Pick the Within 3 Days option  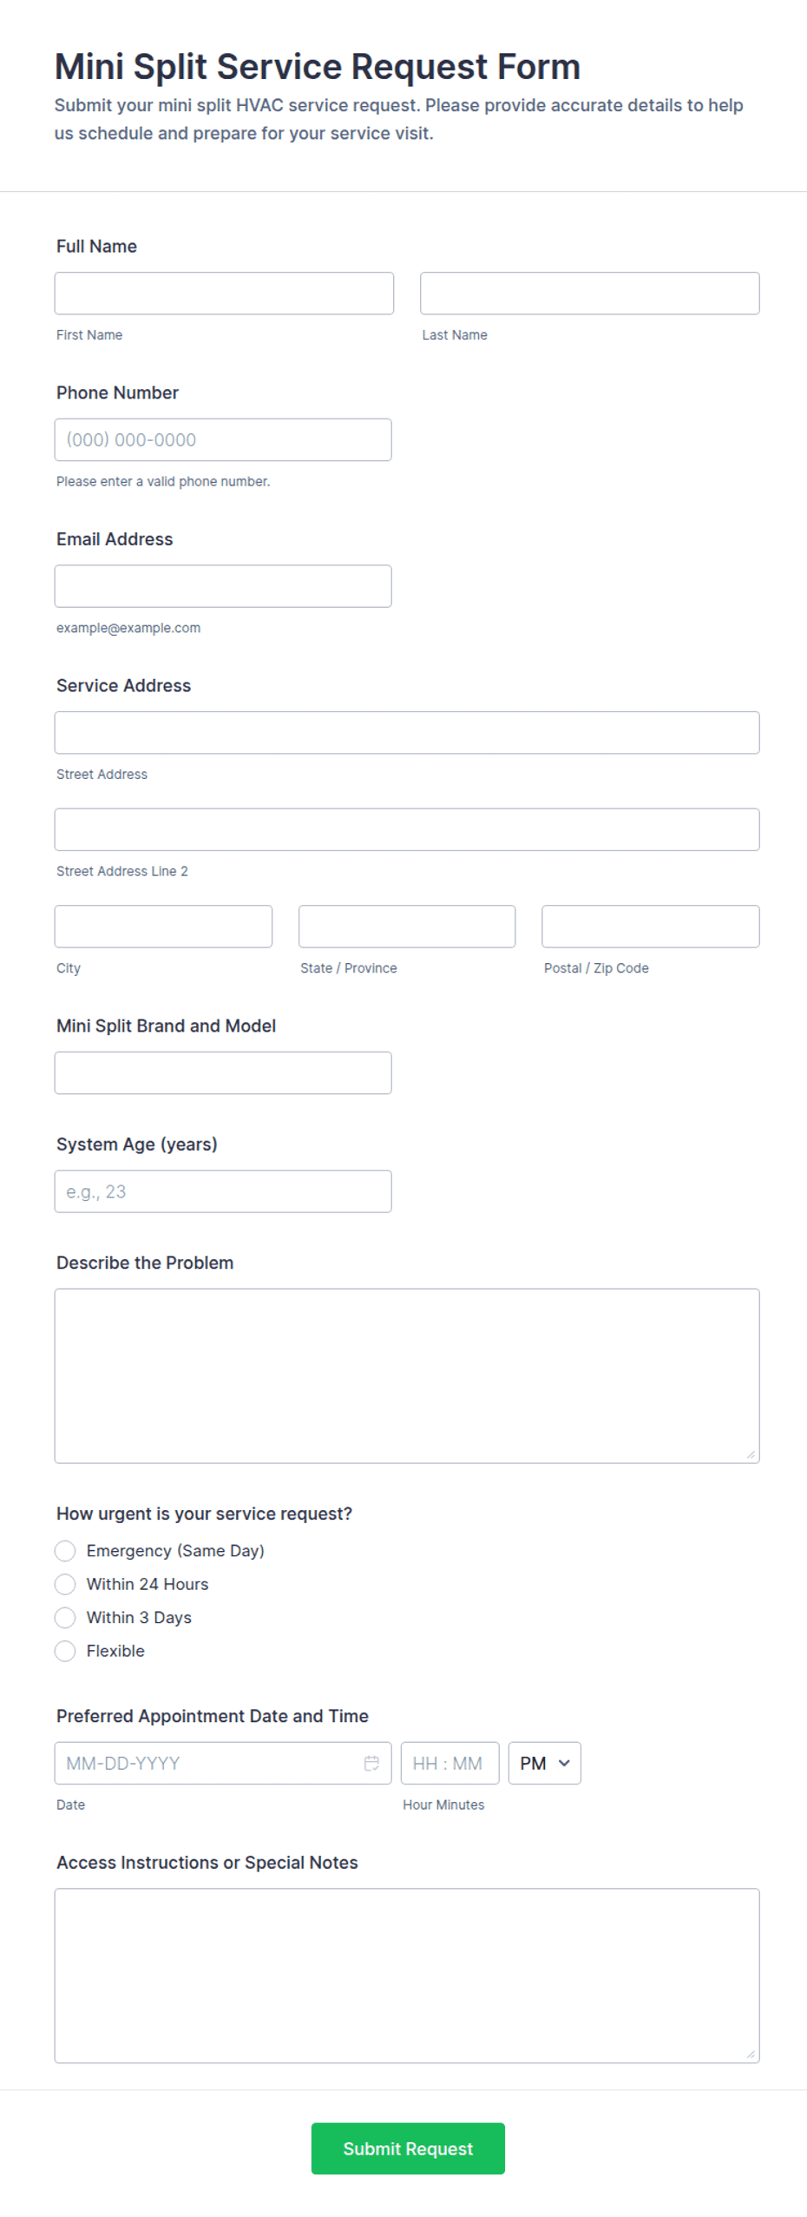pos(65,1617)
